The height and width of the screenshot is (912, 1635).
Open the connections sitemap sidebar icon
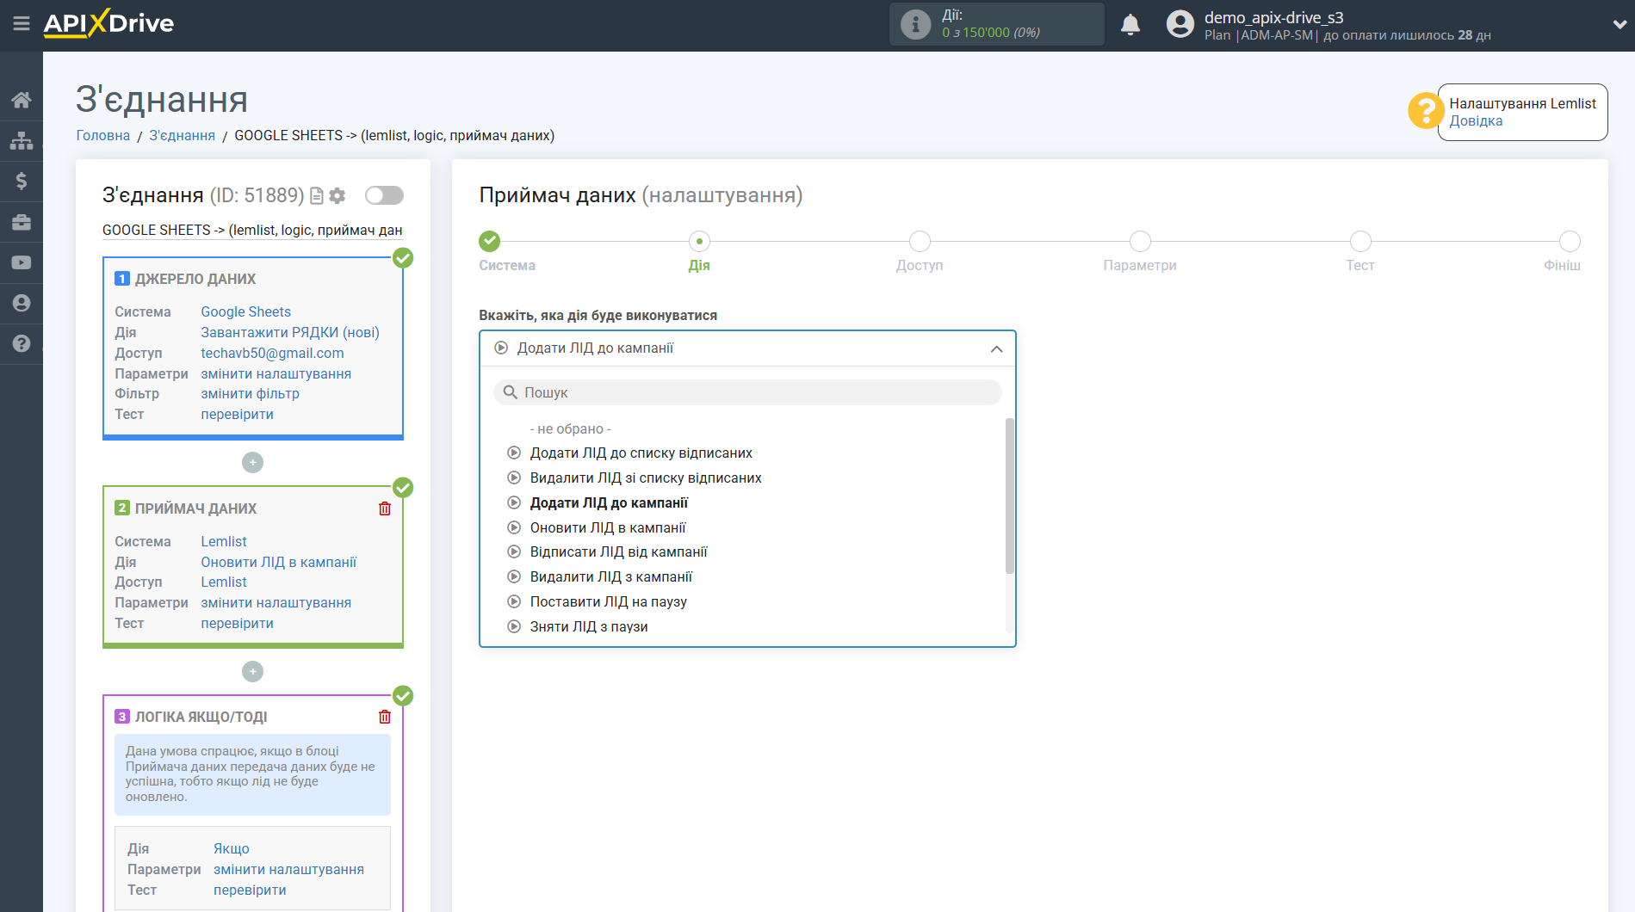click(22, 140)
